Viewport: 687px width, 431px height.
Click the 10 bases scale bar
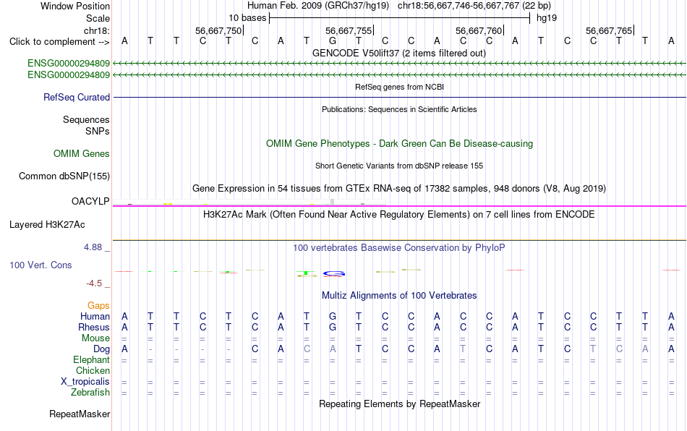(x=400, y=18)
